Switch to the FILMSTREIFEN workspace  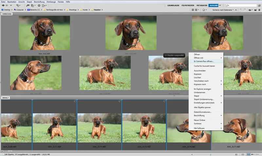pyautogui.click(x=188, y=6)
